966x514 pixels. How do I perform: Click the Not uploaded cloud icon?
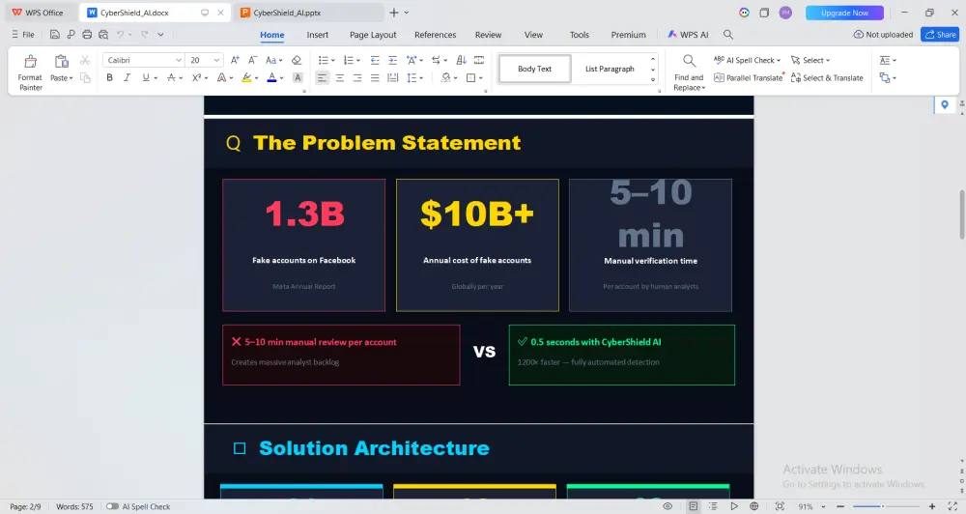point(858,35)
